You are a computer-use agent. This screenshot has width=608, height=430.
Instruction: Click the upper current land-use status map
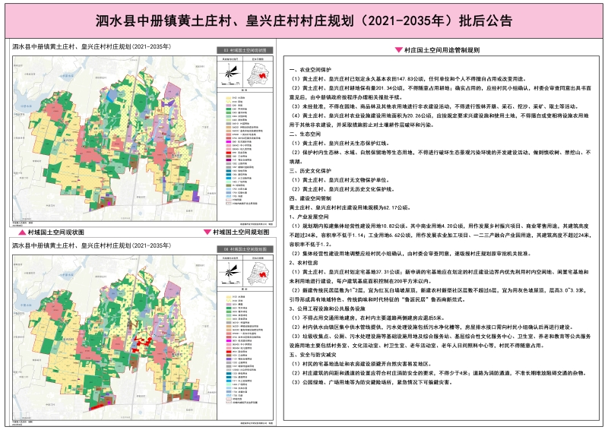pos(114,137)
